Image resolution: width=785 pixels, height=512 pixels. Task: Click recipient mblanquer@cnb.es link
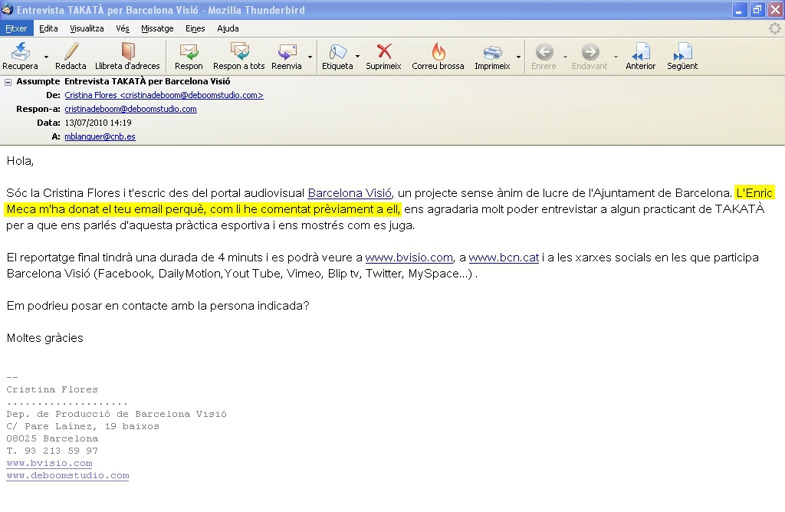click(x=100, y=136)
